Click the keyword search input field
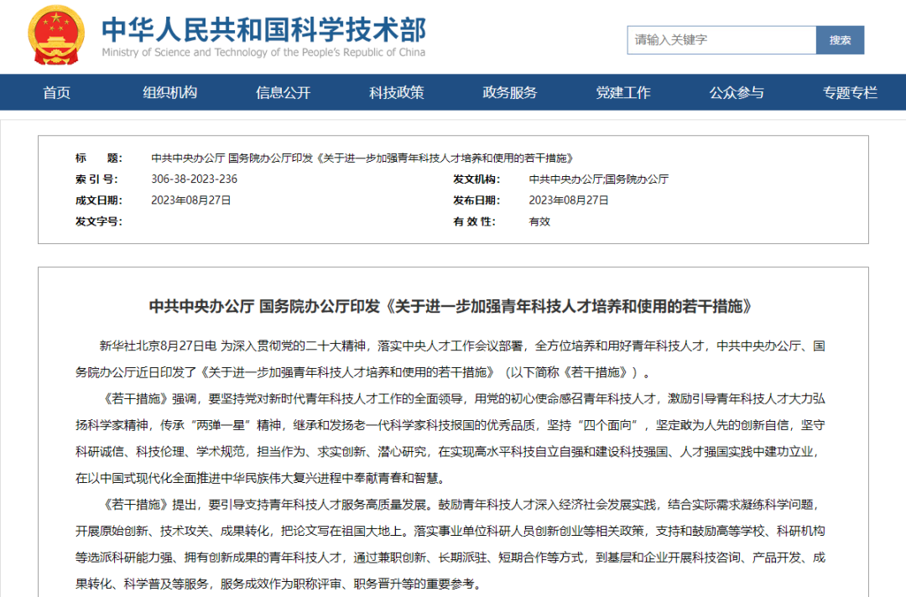 click(x=721, y=39)
